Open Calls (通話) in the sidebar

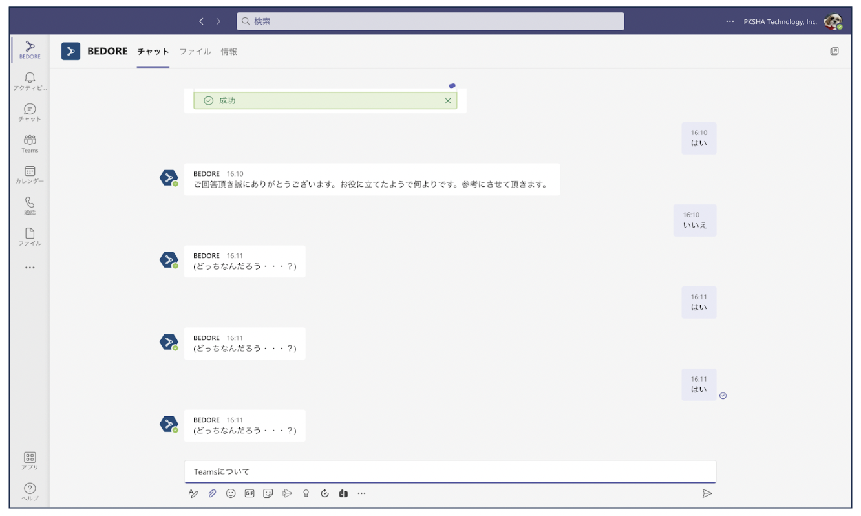[x=30, y=206]
